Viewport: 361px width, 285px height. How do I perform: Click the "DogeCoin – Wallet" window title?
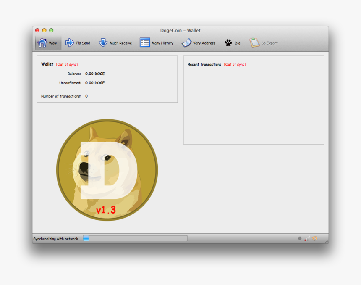[180, 30]
